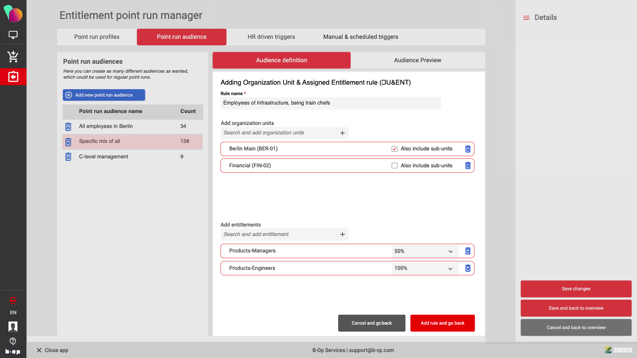Viewport: 637px width, 358px height.
Task: Remove the Berlin Main (BER-01) organization unit
Action: (468, 149)
